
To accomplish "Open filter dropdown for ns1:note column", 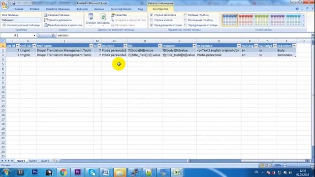I will tap(125, 46).
